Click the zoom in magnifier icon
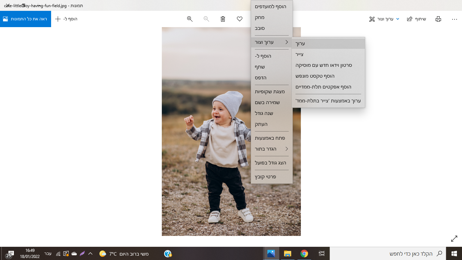This screenshot has height=260, width=462. click(x=190, y=19)
